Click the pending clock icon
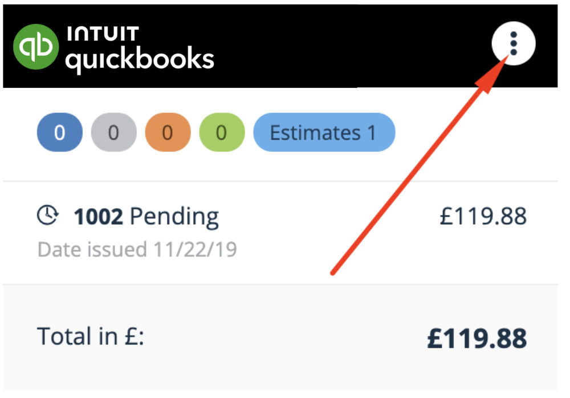The image size is (570, 398). click(47, 216)
